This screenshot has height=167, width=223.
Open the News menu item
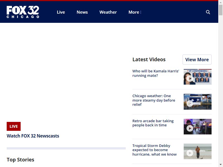click(x=82, y=12)
